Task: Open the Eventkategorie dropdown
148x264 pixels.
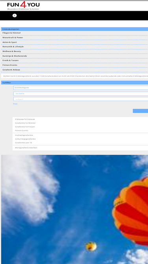Action: coord(81,88)
